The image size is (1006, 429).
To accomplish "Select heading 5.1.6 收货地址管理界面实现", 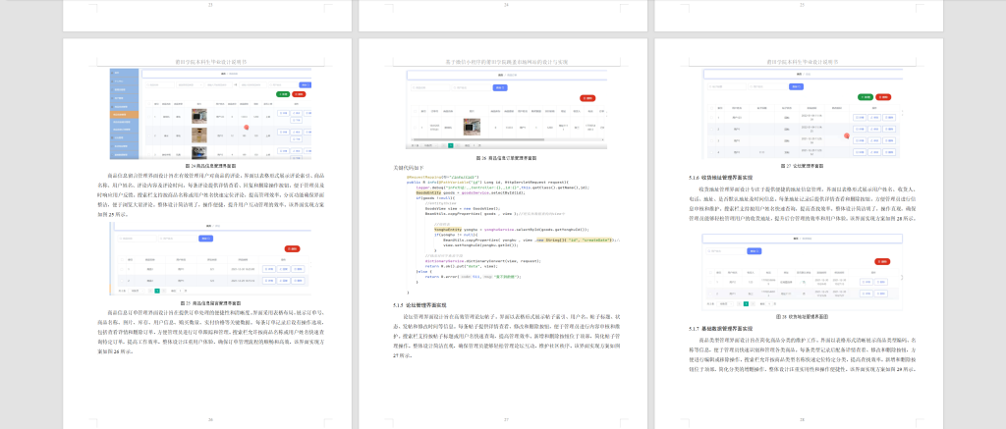I will (x=720, y=177).
